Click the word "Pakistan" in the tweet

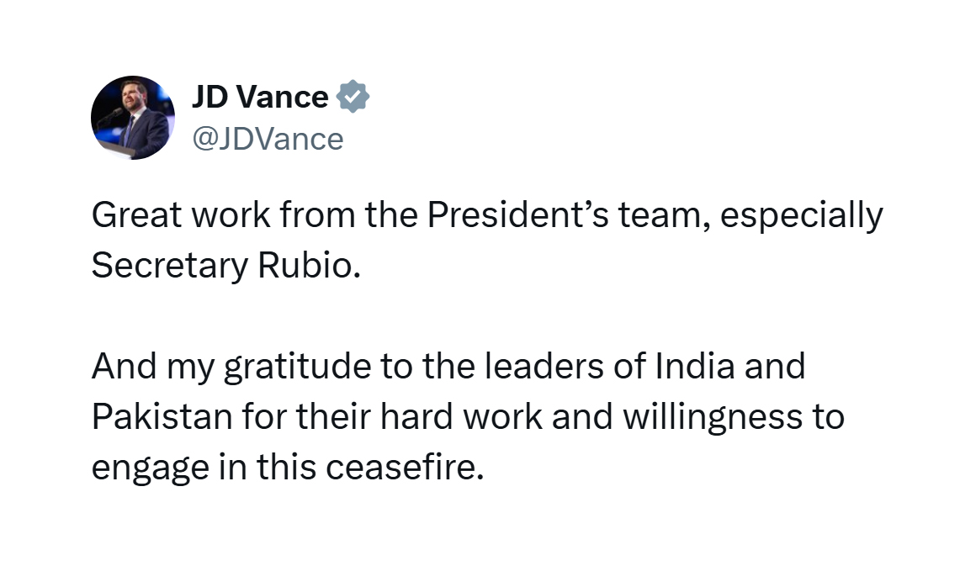click(162, 416)
